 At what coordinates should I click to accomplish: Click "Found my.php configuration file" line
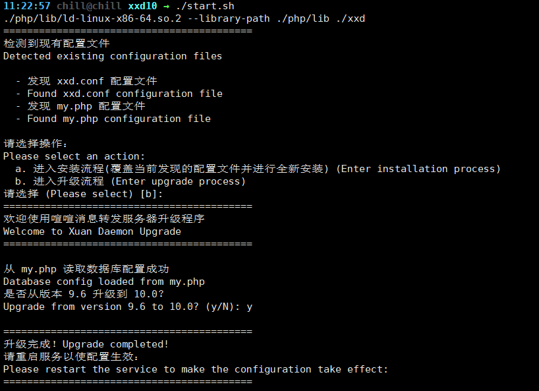119,119
